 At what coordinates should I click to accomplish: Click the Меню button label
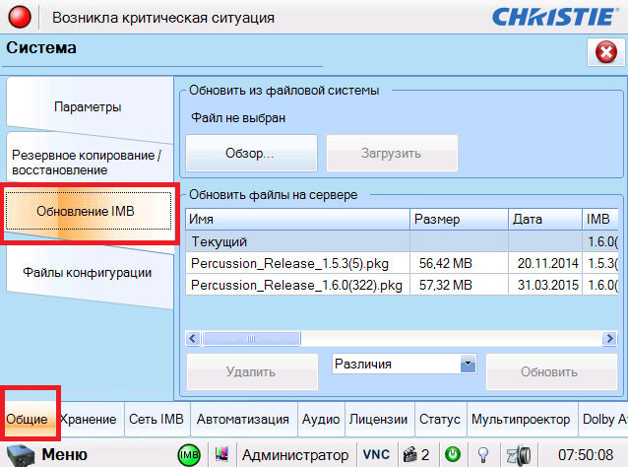coord(65,454)
